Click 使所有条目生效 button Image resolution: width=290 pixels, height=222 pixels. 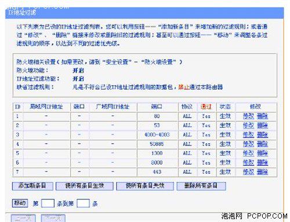click(85, 186)
